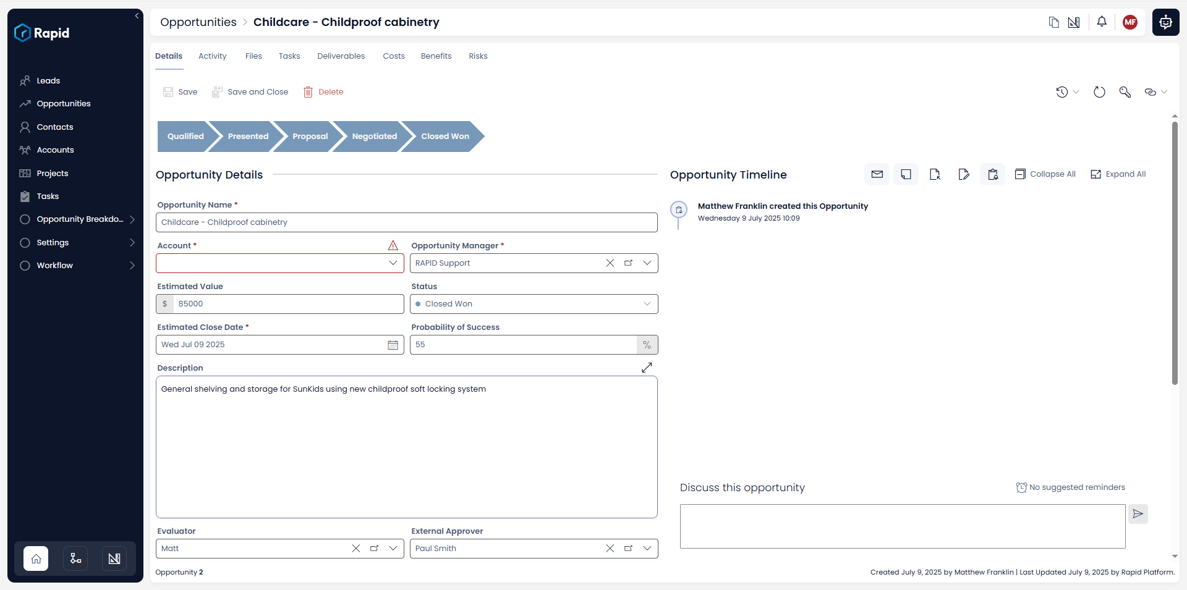Viewport: 1187px width, 590px height.
Task: Open the Tasks tab
Action: (289, 56)
